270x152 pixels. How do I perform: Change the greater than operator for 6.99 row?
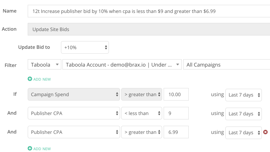pyautogui.click(x=141, y=132)
